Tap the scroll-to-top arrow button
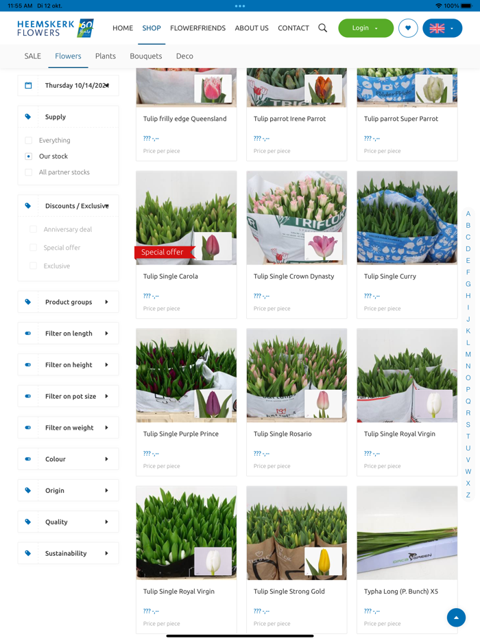The width and height of the screenshot is (480, 641). point(456,617)
